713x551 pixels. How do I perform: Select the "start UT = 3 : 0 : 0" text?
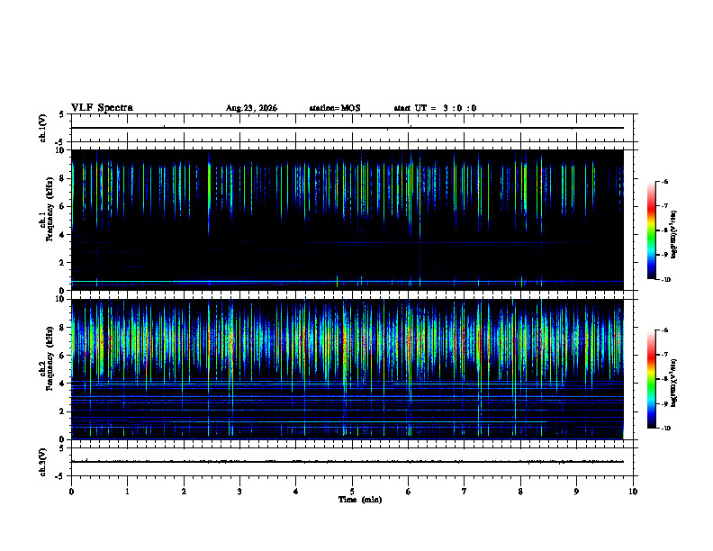(x=435, y=108)
